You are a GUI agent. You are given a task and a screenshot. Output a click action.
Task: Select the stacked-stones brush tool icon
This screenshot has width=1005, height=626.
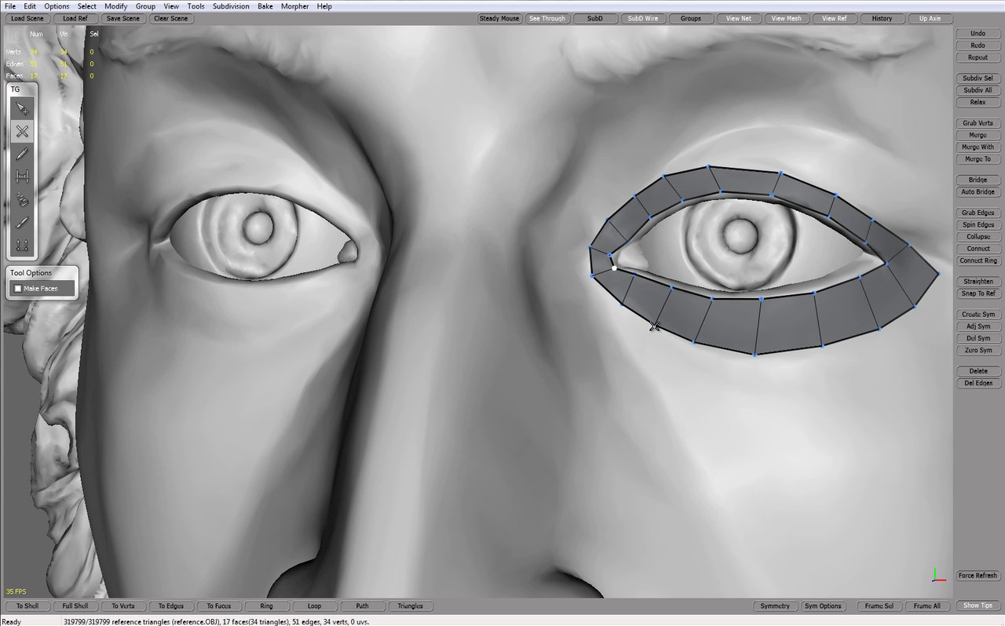(x=22, y=199)
